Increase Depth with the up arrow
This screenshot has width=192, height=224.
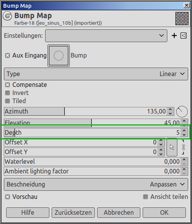184,131
